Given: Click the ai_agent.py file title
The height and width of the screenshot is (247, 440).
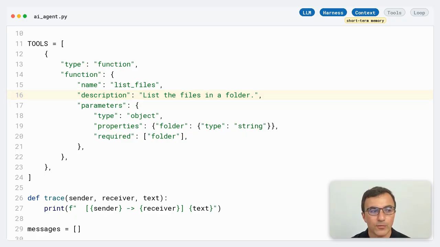Looking at the screenshot, I should click(51, 16).
